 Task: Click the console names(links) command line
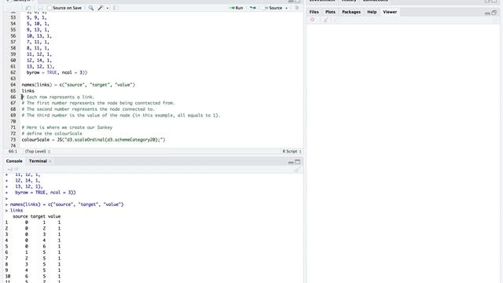coord(64,204)
